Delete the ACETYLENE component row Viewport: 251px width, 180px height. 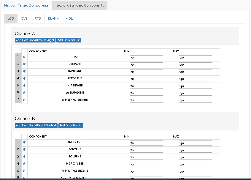pyautogui.click(x=24, y=78)
